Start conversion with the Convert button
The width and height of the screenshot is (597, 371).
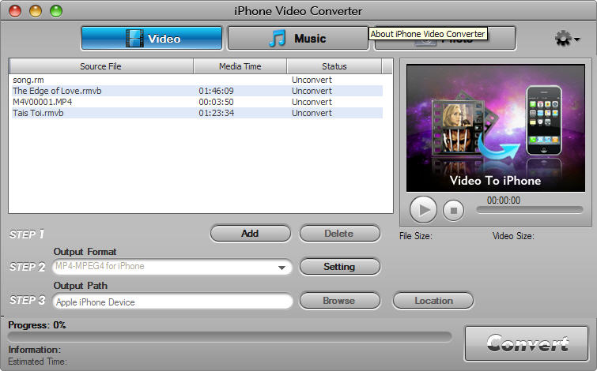click(x=527, y=343)
